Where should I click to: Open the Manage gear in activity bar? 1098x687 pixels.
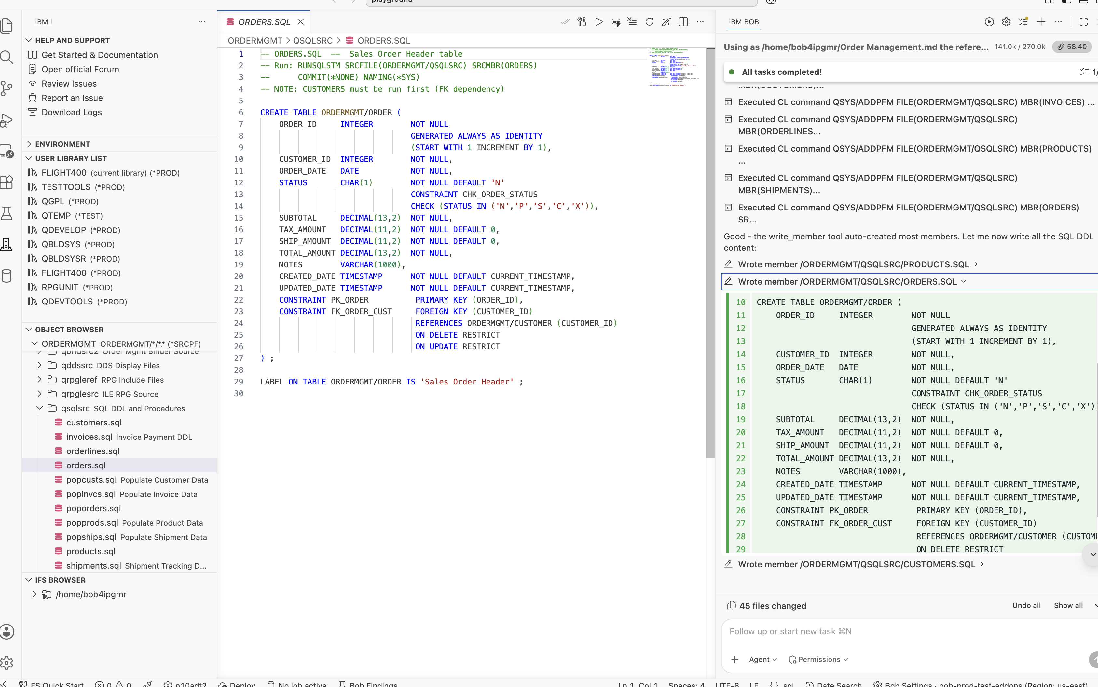(7, 663)
